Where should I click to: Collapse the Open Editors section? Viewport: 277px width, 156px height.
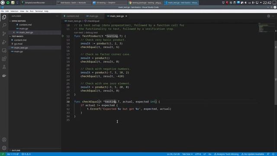click(x=35, y=21)
